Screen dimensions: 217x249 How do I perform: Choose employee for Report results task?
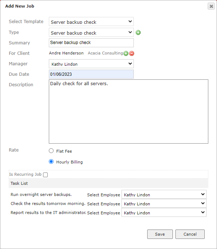tap(164, 213)
